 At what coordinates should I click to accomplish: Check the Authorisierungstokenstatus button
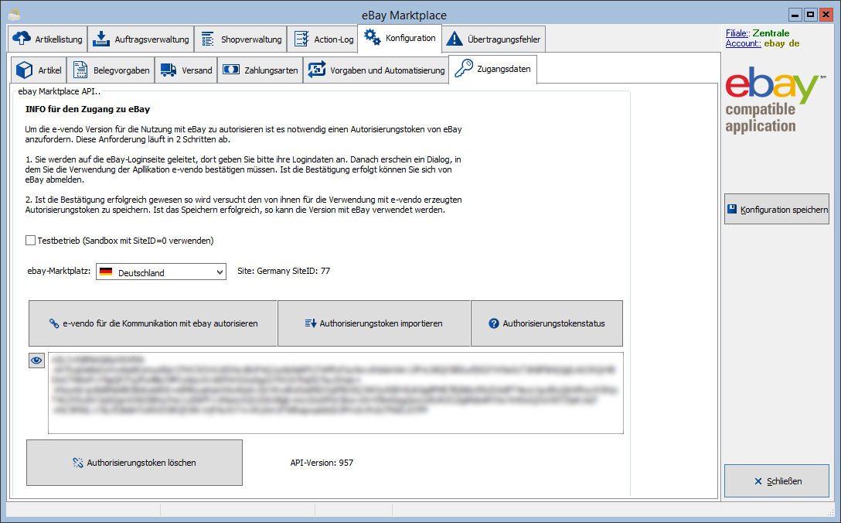[547, 323]
